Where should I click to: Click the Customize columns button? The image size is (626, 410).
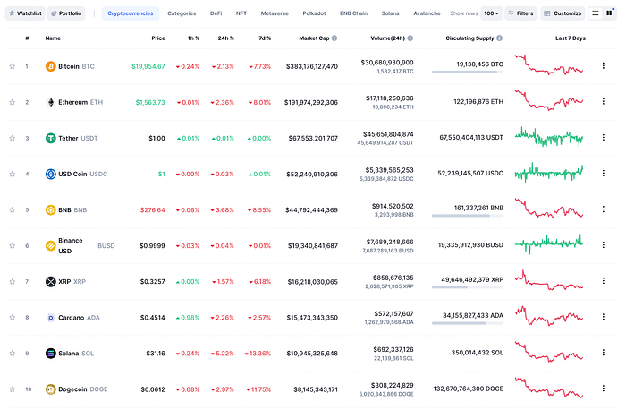tap(563, 13)
